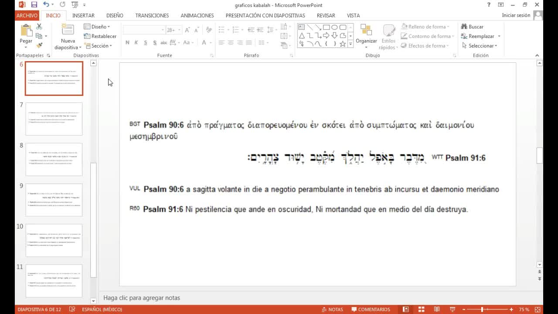Image resolution: width=558 pixels, height=314 pixels.
Task: Open the font name combo box
Action: tap(144, 30)
